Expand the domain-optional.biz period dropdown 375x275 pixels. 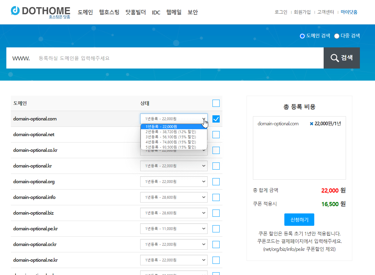click(x=174, y=213)
